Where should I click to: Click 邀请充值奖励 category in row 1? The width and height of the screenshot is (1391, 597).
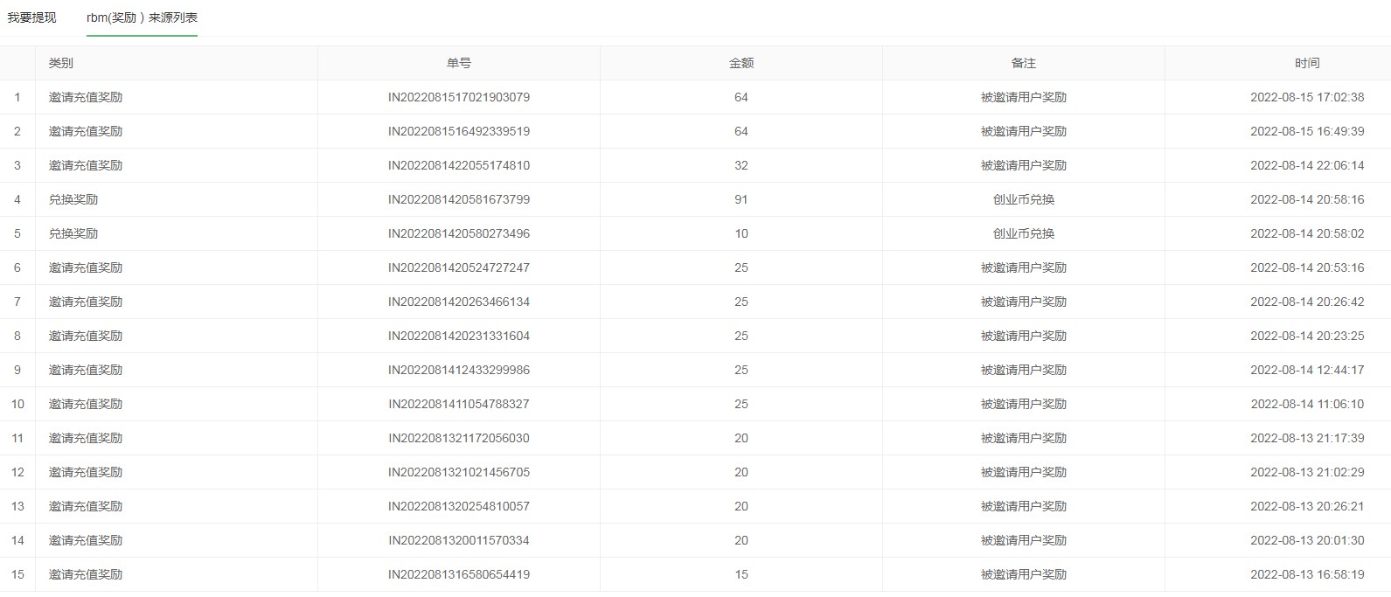click(x=86, y=97)
